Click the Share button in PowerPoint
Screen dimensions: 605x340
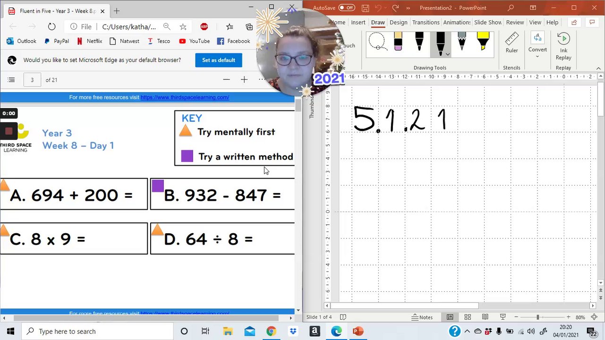coord(574,22)
